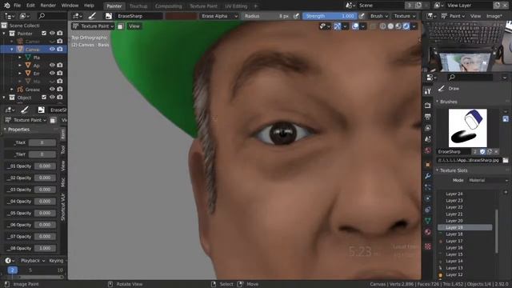The image size is (512, 288).
Task: Open the viewport object visibility dropdown icon
Action: coord(326,26)
